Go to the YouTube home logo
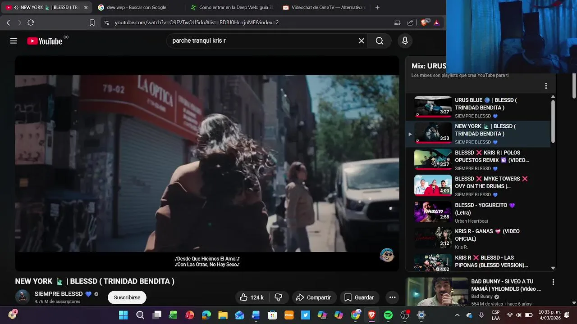Viewport: 577px width, 324px height. pyautogui.click(x=45, y=41)
